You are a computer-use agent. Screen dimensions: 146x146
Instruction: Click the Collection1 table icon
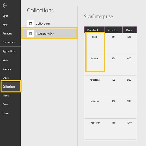point(31,23)
